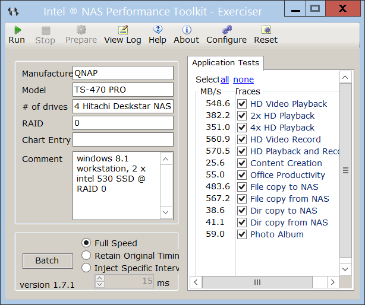Uncheck the Content Creation test

click(242, 163)
